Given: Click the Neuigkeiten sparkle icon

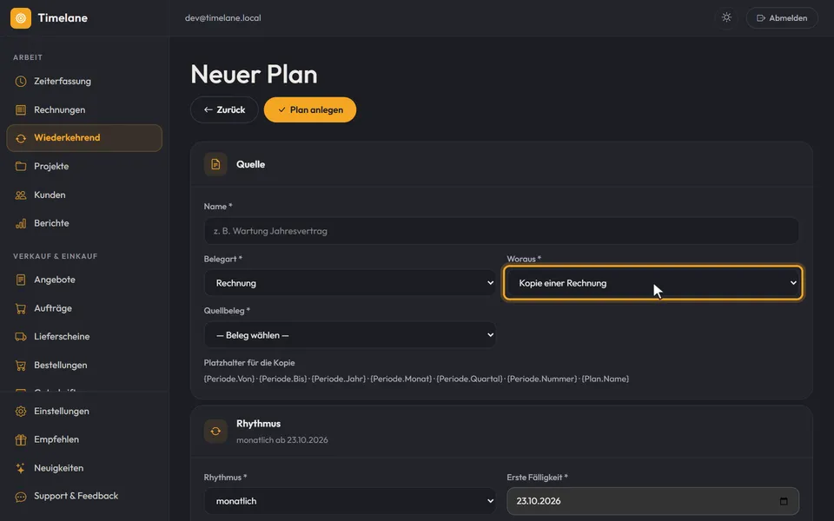Looking at the screenshot, I should pyautogui.click(x=21, y=468).
